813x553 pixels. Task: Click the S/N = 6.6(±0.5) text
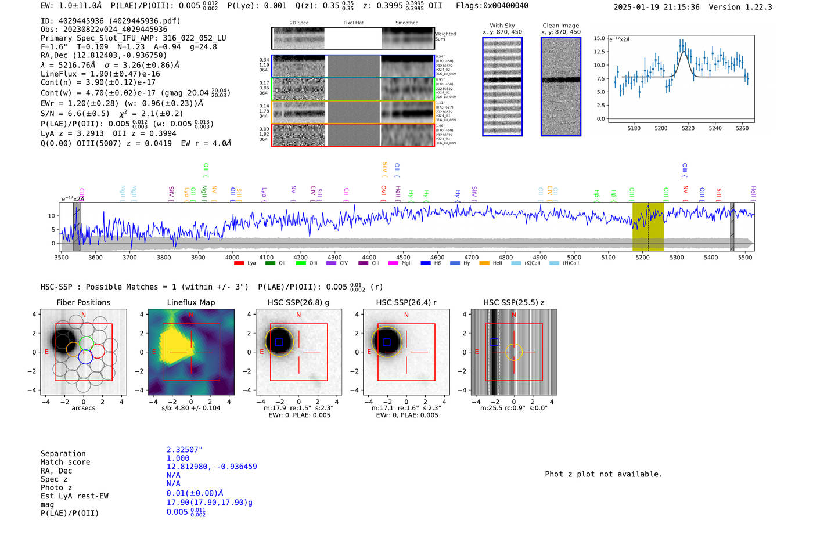coord(75,114)
